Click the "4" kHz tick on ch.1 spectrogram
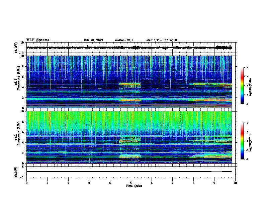265x205 pixels. click(x=23, y=87)
